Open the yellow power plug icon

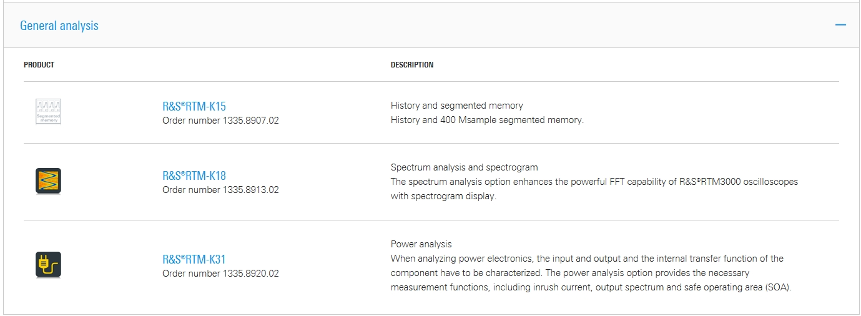click(x=48, y=265)
